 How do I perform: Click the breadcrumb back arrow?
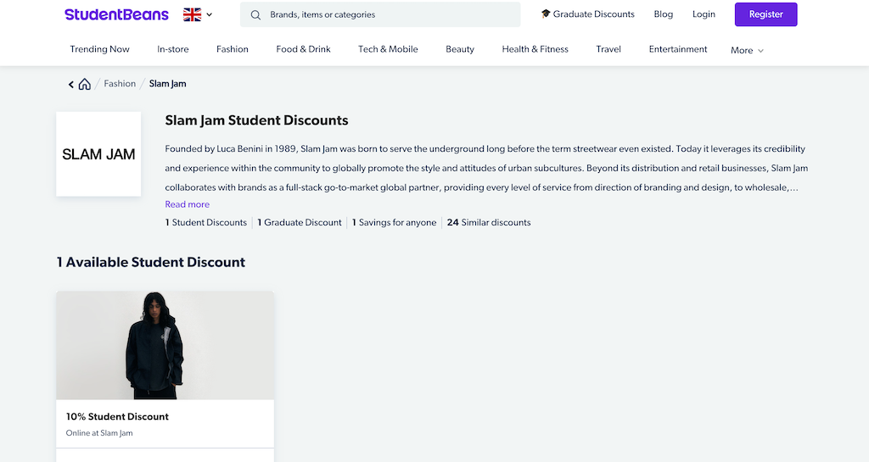click(x=71, y=84)
